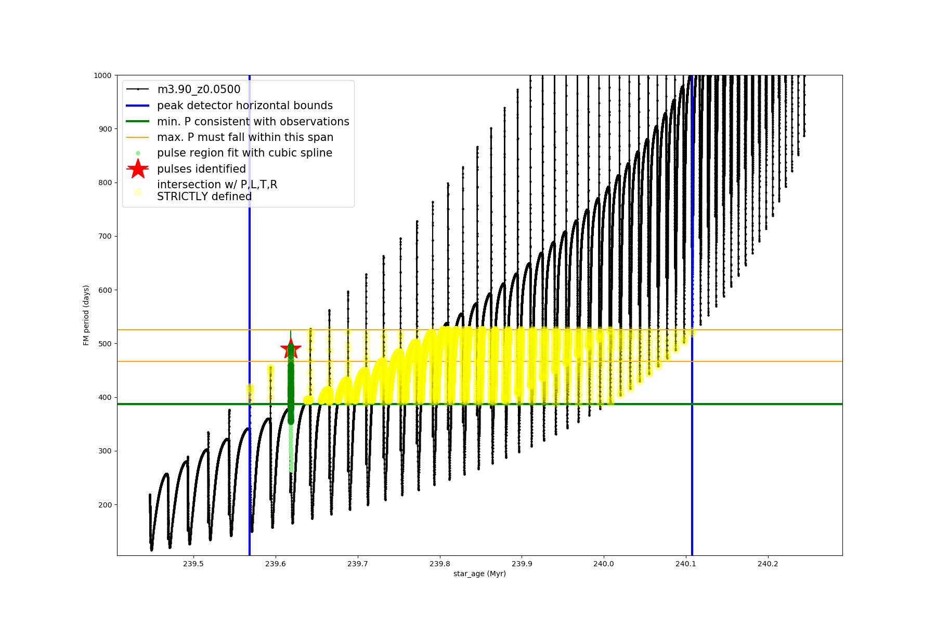Select legend text 'min. P consistent with observations'

pos(253,122)
